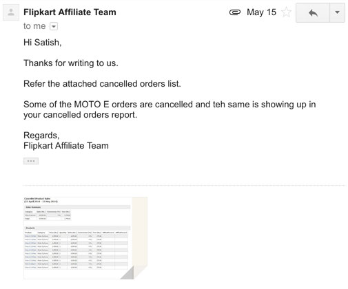Star this email from Flipkart
Screen dimensions: 348x289
(286, 12)
